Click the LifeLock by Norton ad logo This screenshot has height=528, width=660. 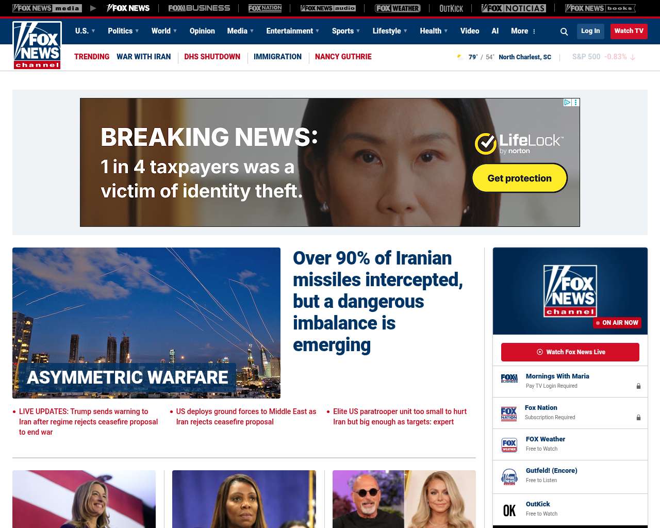(x=519, y=143)
